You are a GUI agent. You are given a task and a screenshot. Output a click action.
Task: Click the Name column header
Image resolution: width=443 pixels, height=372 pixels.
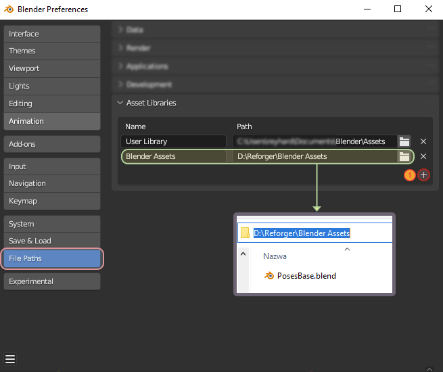point(135,126)
